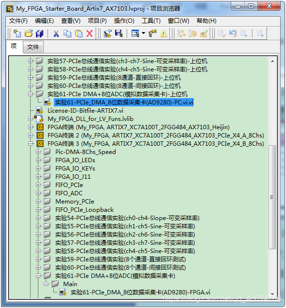Click the License-ID-Bitfile-ARTIX7.vi file icon
286x308 pixels.
pos(40,111)
